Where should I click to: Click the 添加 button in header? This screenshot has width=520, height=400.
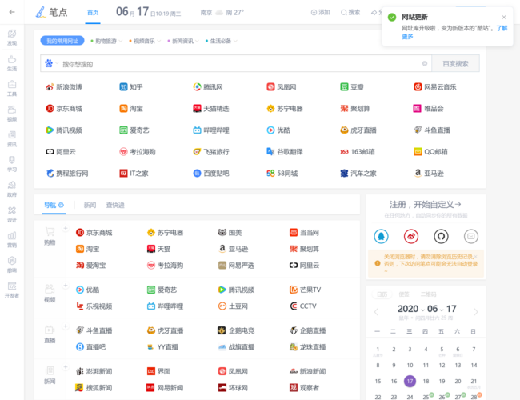click(320, 12)
